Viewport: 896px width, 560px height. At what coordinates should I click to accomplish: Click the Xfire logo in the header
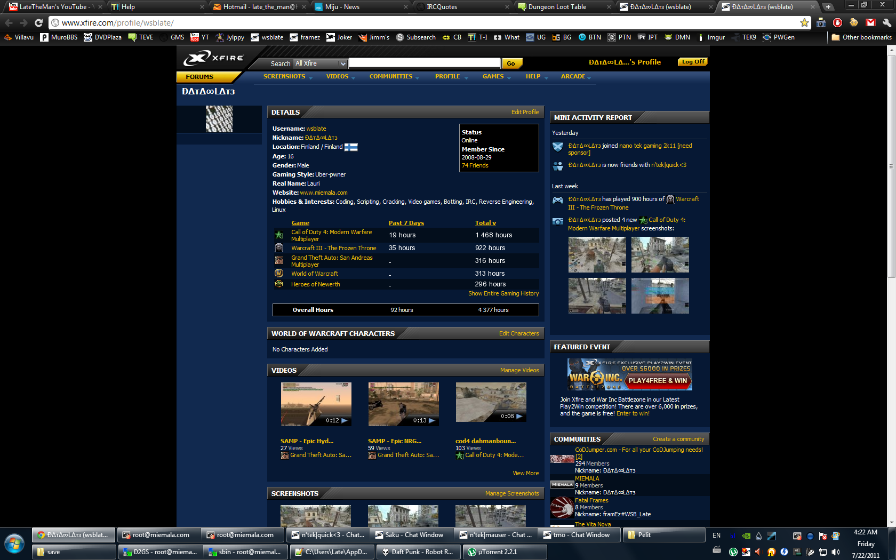[213, 58]
